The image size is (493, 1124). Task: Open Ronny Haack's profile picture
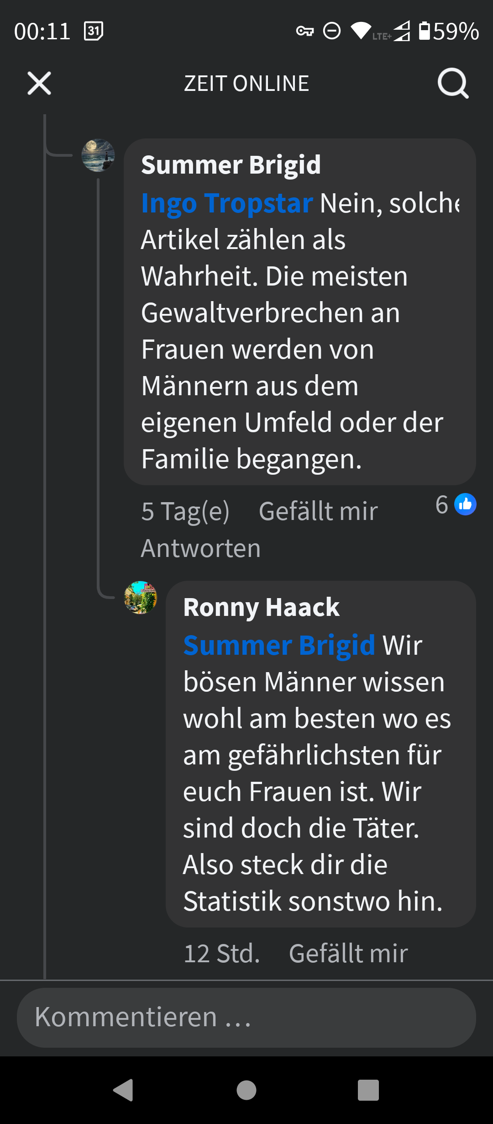pyautogui.click(x=141, y=597)
